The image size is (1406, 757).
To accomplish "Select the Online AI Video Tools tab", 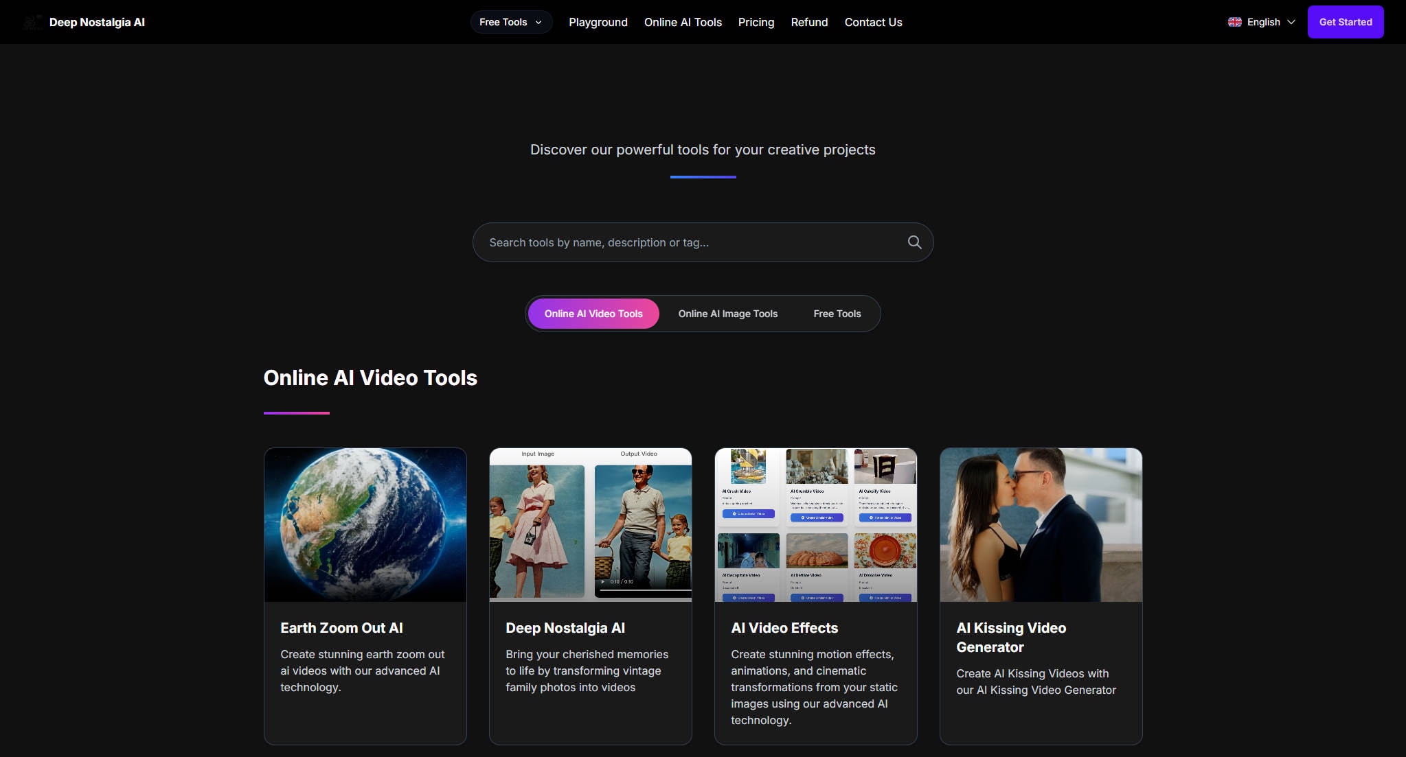I will [593, 314].
